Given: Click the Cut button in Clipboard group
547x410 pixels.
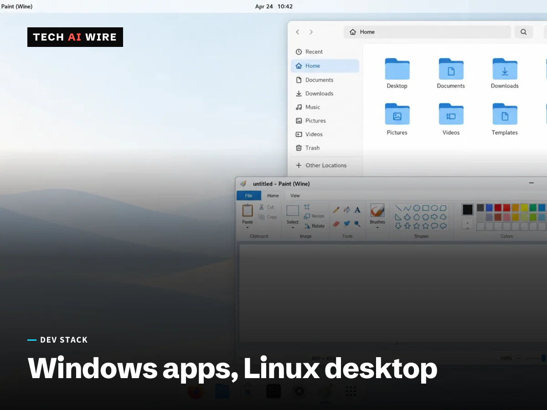Looking at the screenshot, I should click(267, 207).
